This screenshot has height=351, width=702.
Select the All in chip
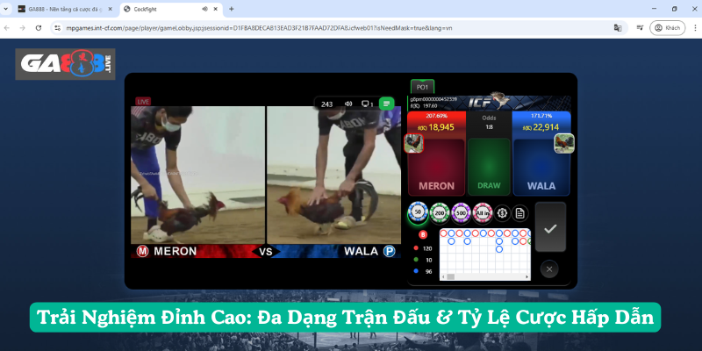click(x=482, y=213)
